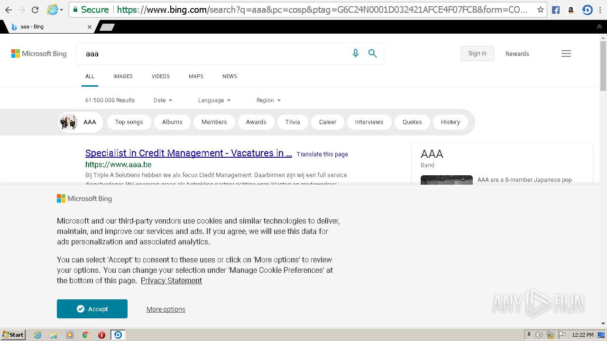The height and width of the screenshot is (341, 607).
Task: Reload the page with refresh icon
Action: (35, 9)
